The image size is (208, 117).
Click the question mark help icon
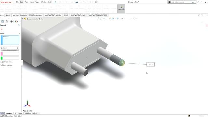pyautogui.click(x=201, y=2)
